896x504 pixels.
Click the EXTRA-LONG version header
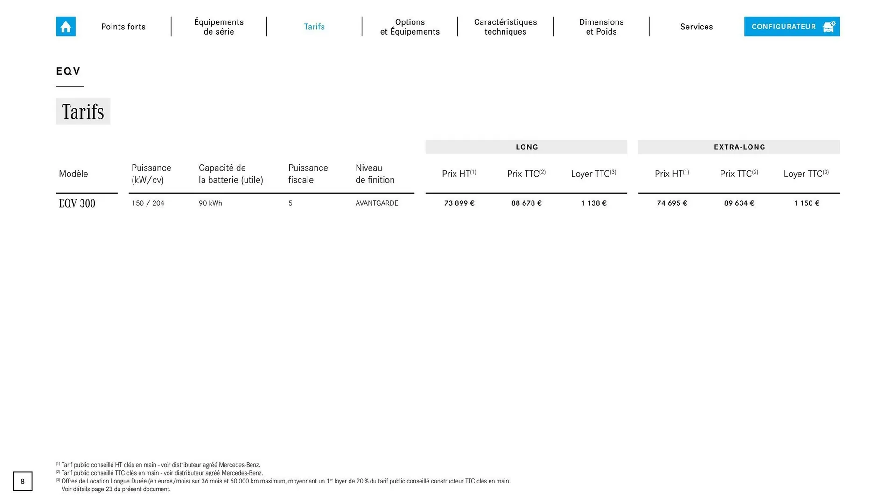tap(739, 147)
